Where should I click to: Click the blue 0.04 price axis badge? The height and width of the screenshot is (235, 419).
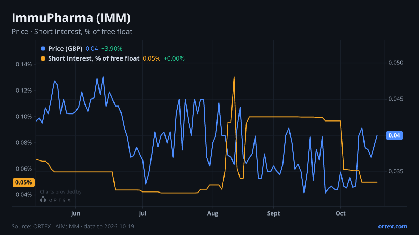pyautogui.click(x=394, y=135)
